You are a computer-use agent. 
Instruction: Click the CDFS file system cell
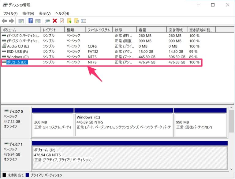click(x=92, y=46)
